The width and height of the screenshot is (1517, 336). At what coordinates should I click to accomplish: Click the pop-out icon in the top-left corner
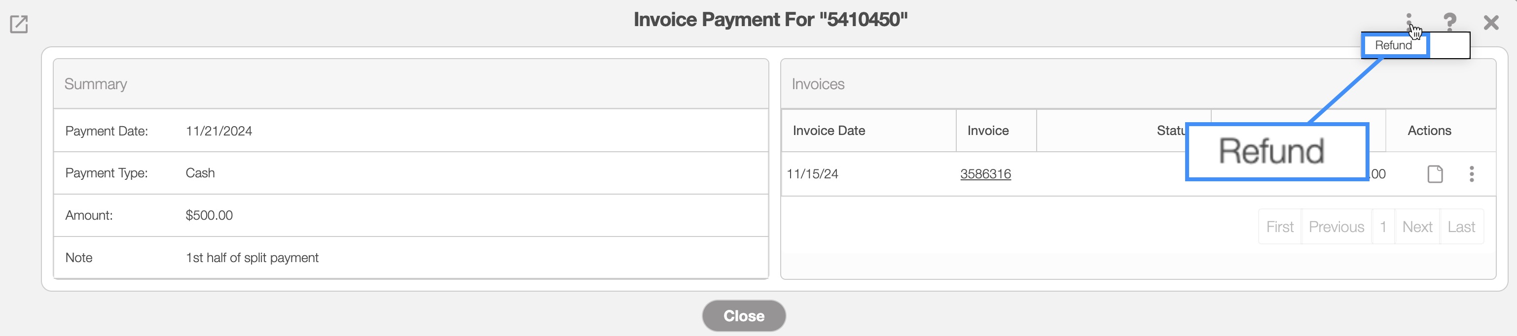pos(19,24)
